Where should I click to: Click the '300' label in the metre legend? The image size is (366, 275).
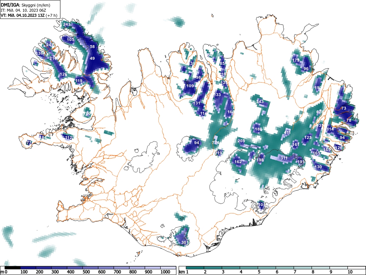pos(55,272)
